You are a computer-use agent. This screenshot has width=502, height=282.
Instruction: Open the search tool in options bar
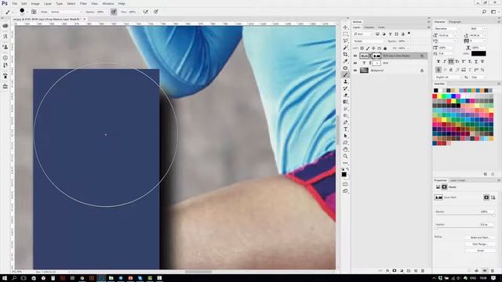pos(484,12)
